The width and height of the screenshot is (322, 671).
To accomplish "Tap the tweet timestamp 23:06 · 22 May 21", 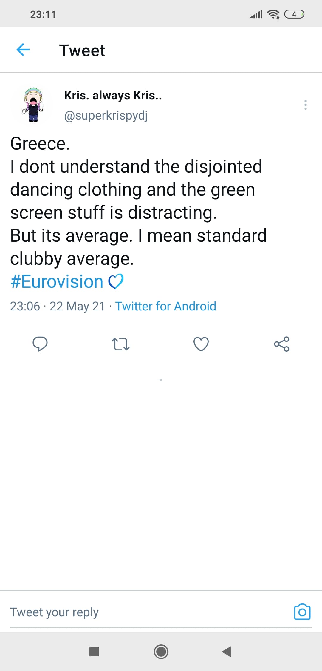I will (57, 306).
